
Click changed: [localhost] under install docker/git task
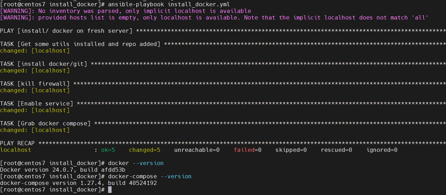click(x=35, y=70)
